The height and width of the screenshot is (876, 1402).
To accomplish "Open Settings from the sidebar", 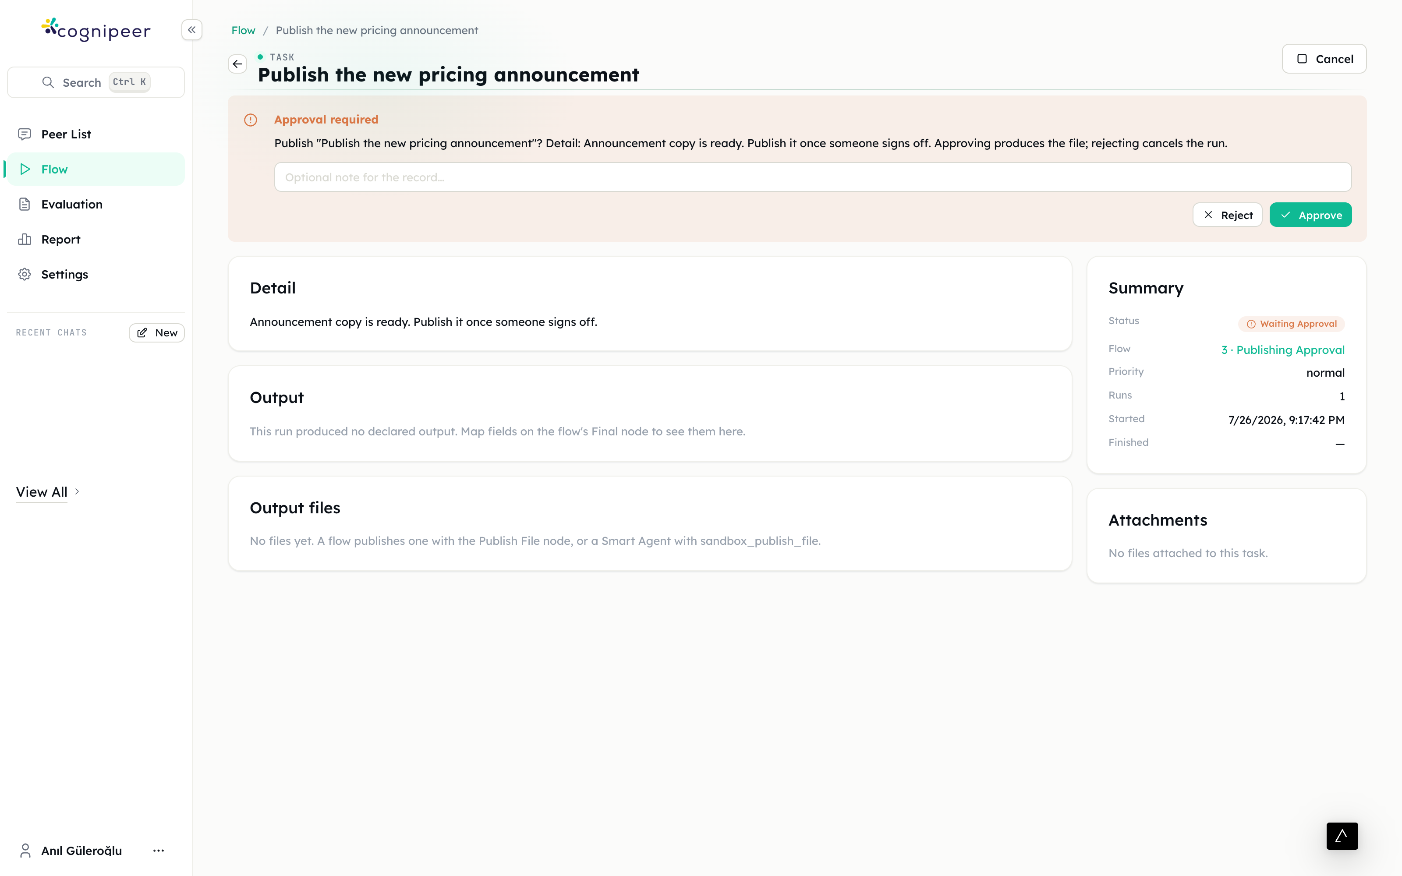I will pos(96,274).
